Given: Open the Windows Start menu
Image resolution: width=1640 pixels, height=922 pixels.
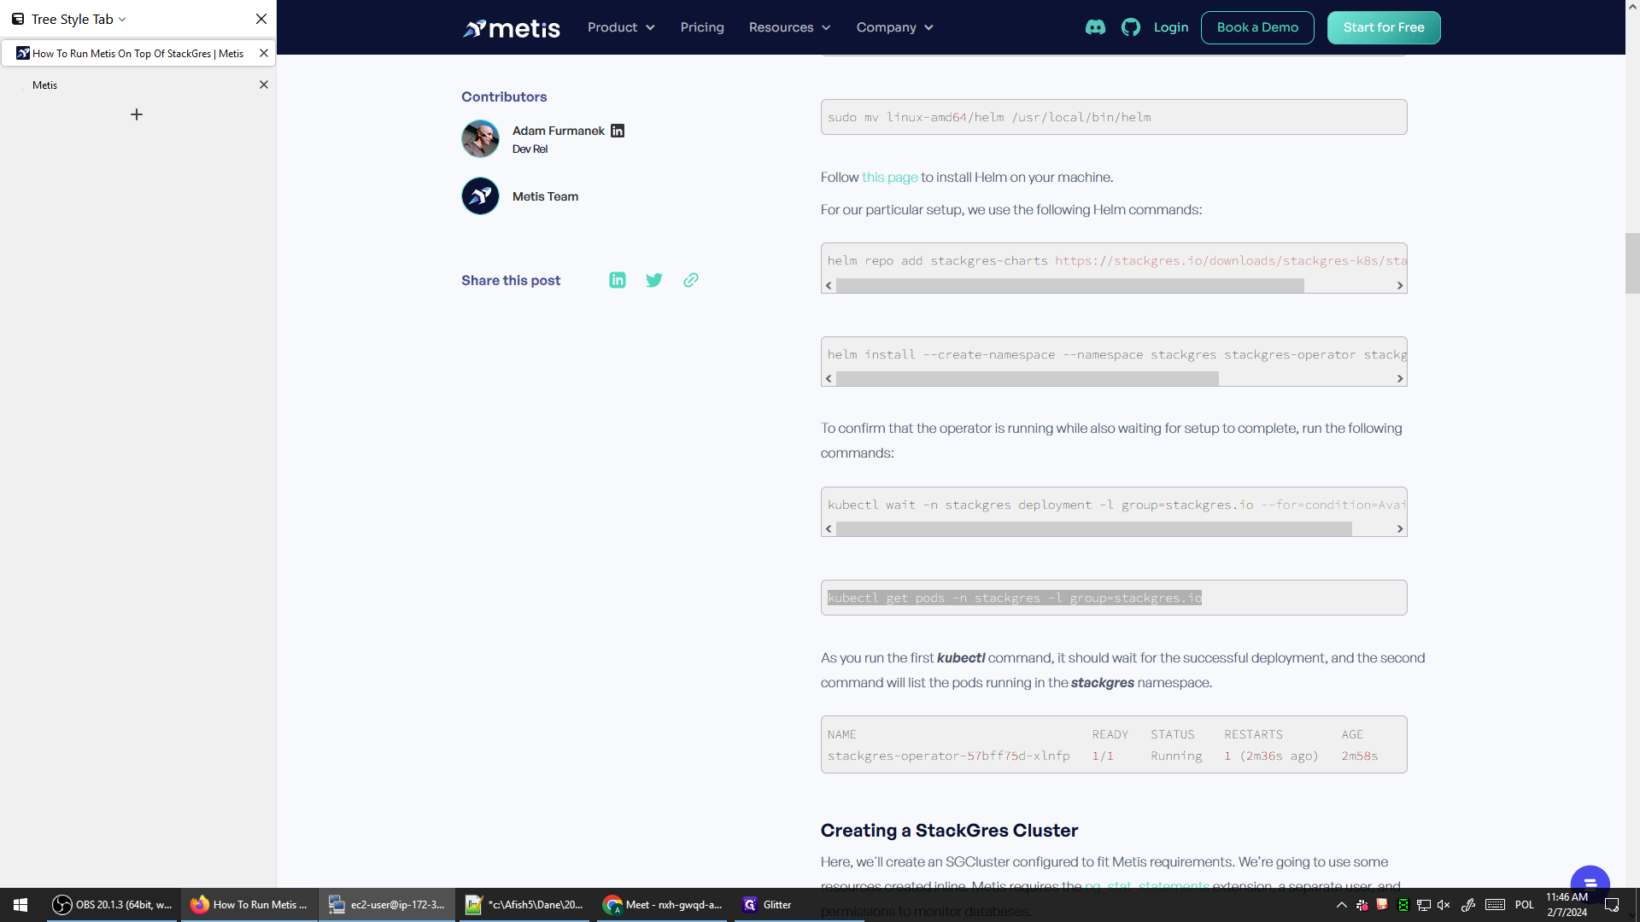Looking at the screenshot, I should 20,905.
